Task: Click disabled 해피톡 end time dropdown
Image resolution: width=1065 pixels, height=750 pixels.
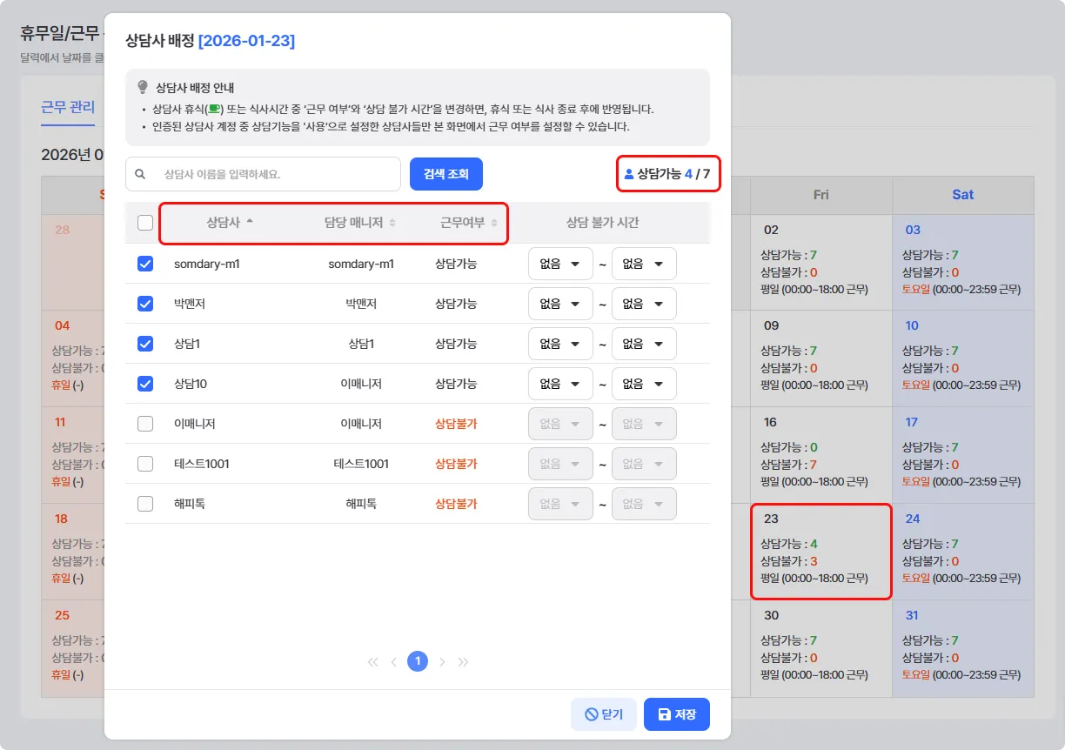Action: tap(644, 504)
